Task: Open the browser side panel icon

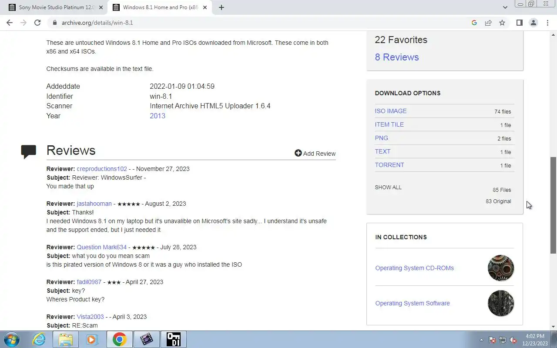Action: (x=519, y=23)
